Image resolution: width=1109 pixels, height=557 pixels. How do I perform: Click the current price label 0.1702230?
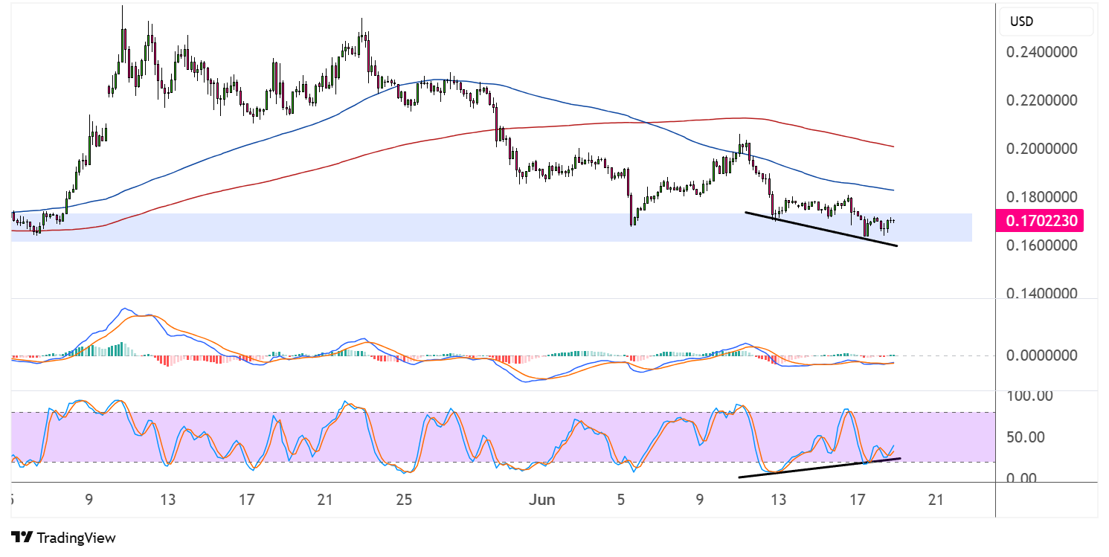(1041, 221)
